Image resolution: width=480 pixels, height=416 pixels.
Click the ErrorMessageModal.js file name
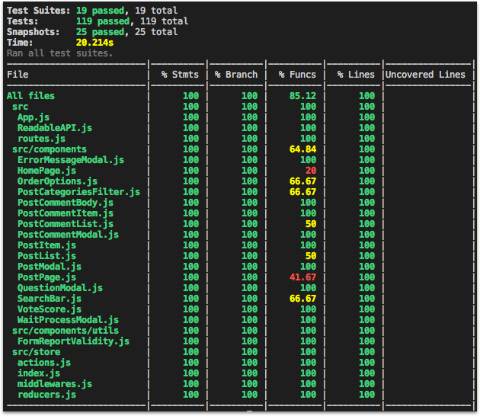pyautogui.click(x=71, y=160)
